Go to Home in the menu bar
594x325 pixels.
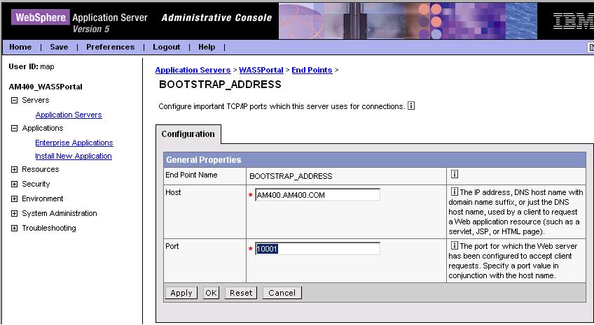[x=20, y=47]
